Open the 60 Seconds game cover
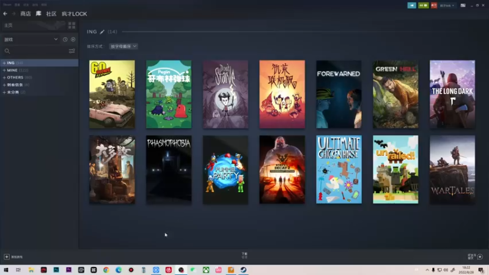The width and height of the screenshot is (489, 275). tap(112, 94)
